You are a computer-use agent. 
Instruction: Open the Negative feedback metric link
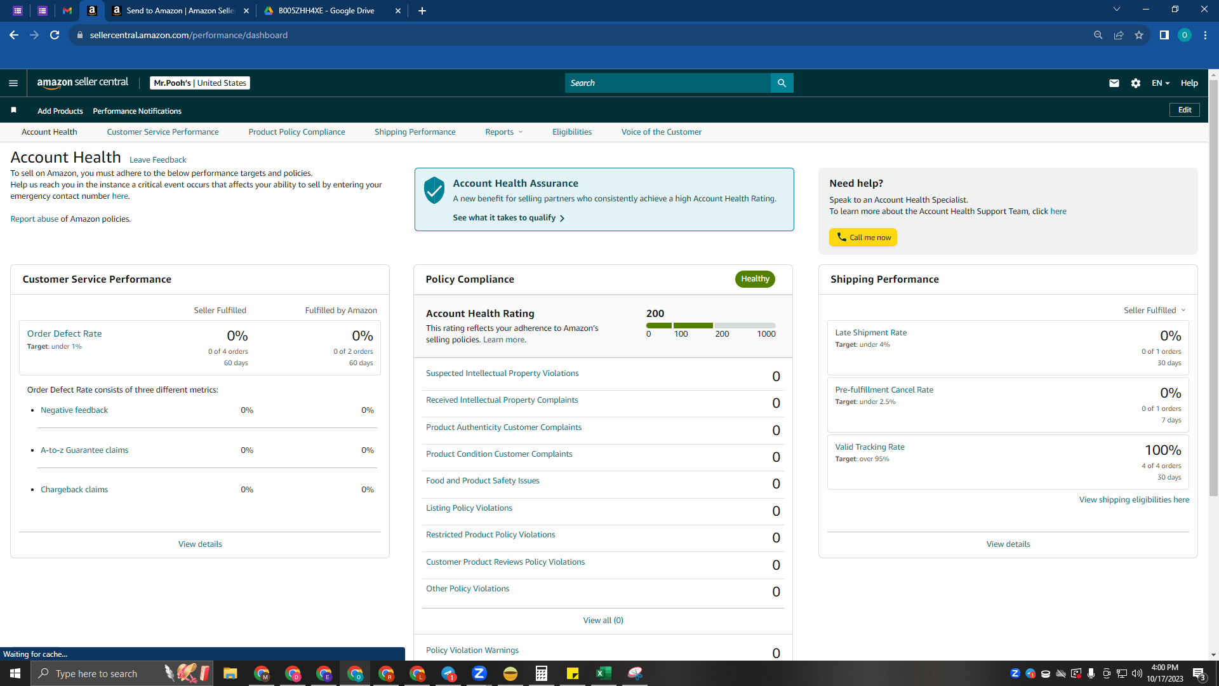click(74, 410)
